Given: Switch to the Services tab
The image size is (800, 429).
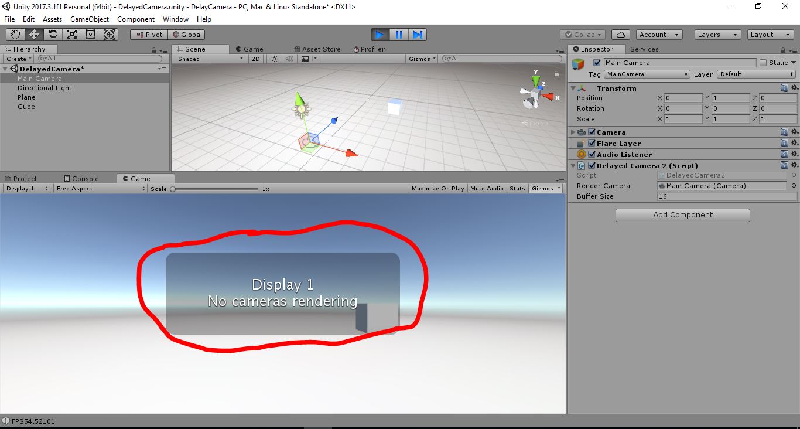Looking at the screenshot, I should 644,49.
